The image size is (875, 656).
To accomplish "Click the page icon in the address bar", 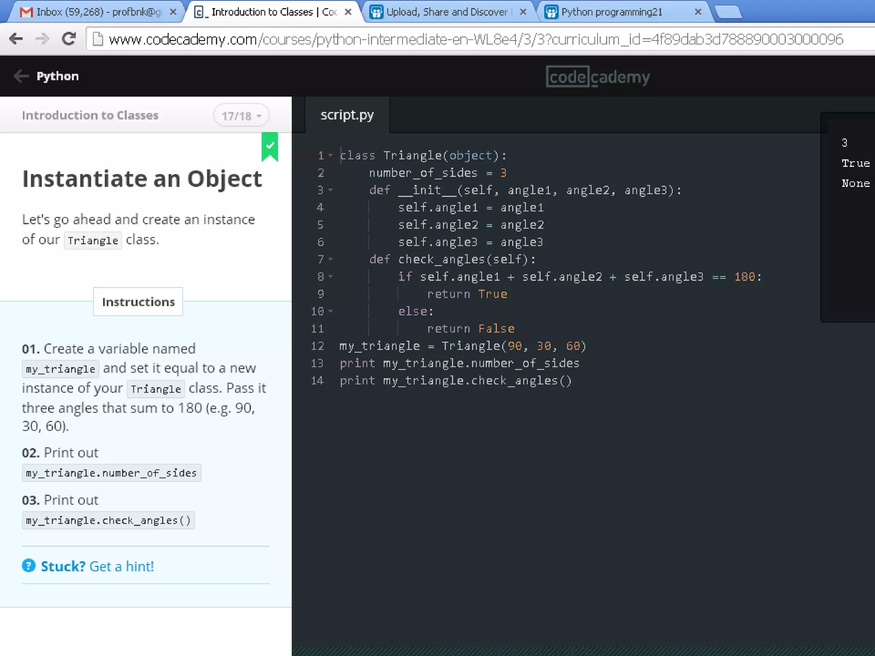I will coord(98,39).
